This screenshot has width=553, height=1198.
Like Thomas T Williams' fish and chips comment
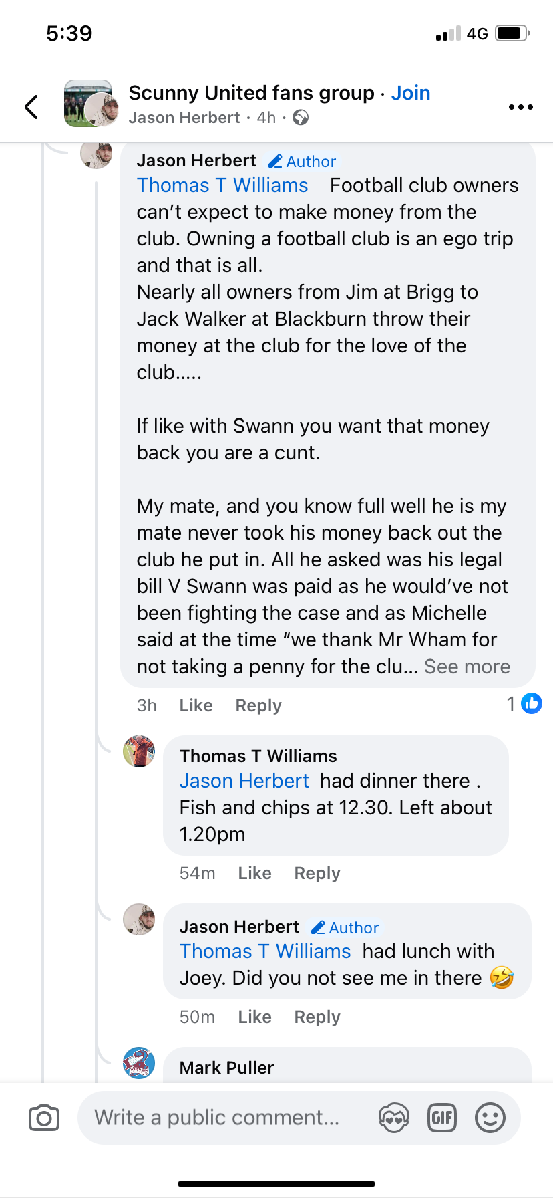(x=254, y=873)
